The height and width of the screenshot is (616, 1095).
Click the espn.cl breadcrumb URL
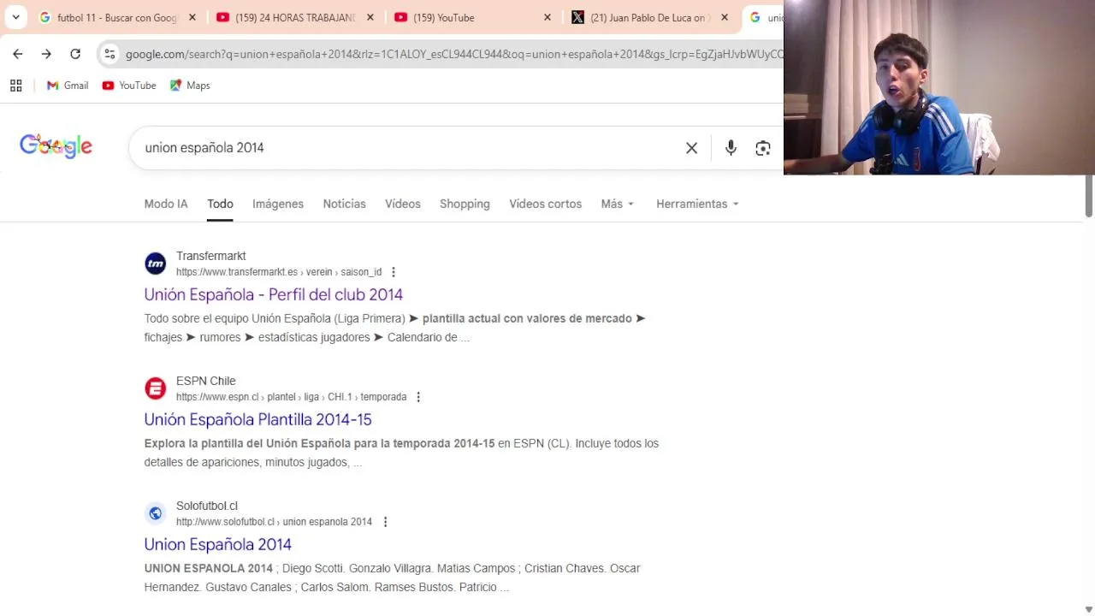(291, 397)
